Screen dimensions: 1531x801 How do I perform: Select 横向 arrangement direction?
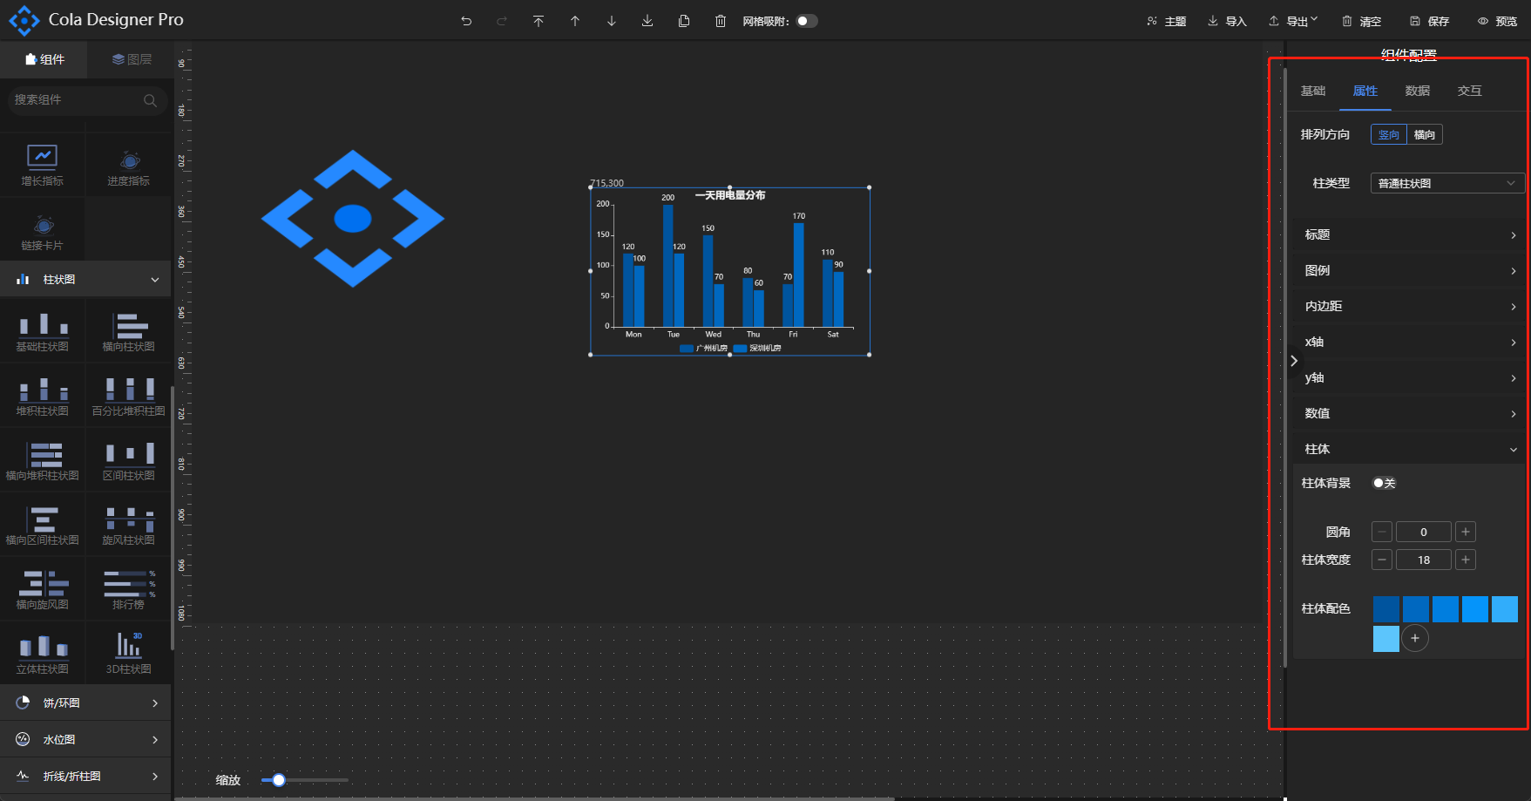(x=1425, y=134)
